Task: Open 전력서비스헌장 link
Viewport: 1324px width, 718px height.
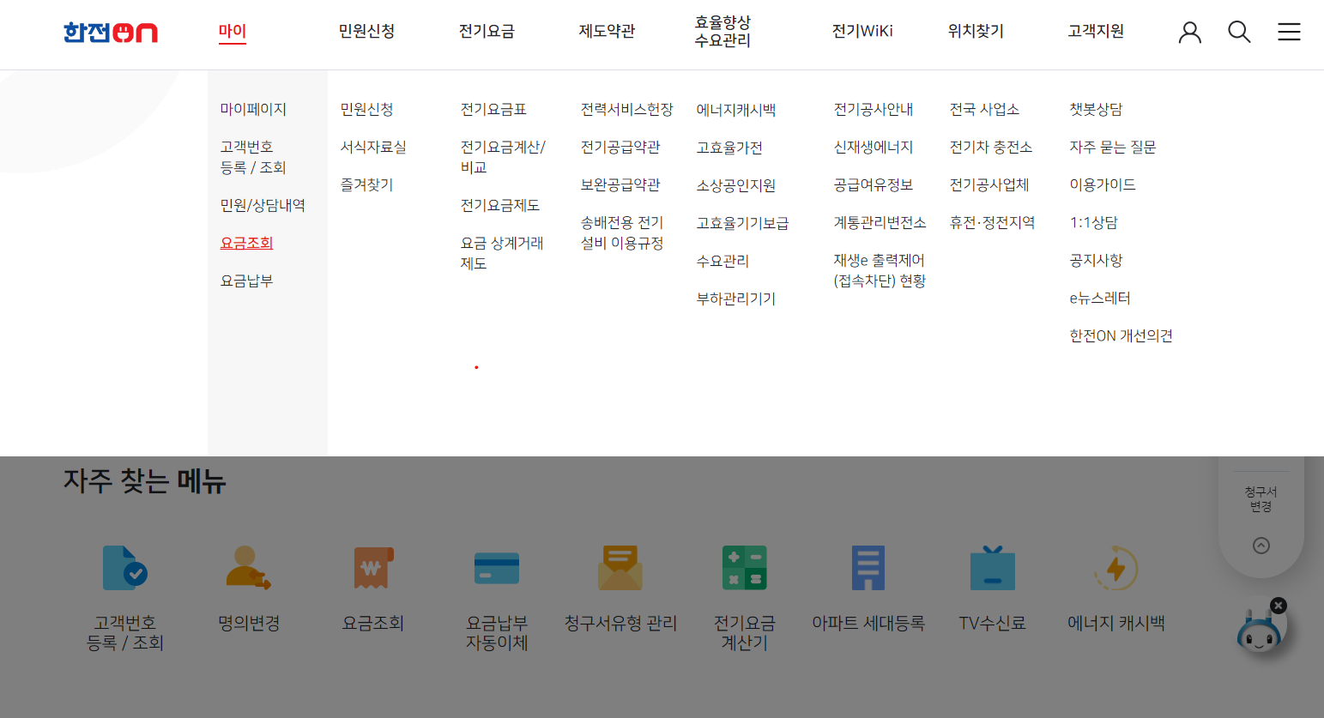Action: pos(627,110)
